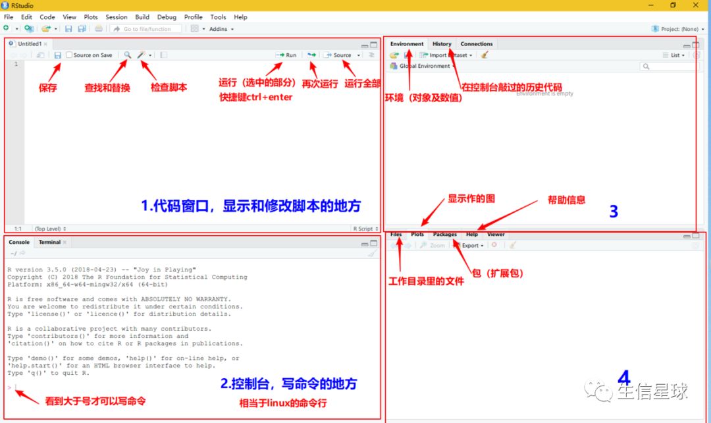Click Save All documents icon

(x=82, y=28)
